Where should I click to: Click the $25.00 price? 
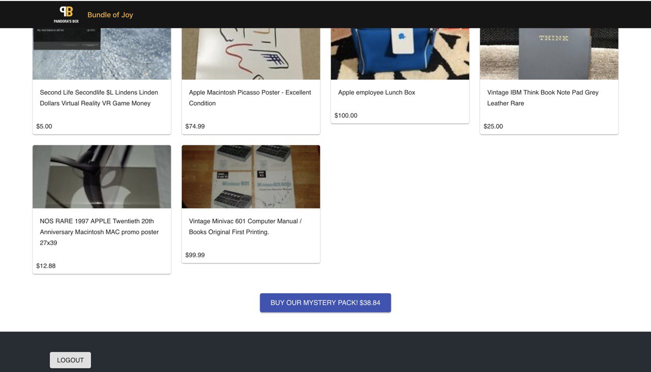[493, 126]
